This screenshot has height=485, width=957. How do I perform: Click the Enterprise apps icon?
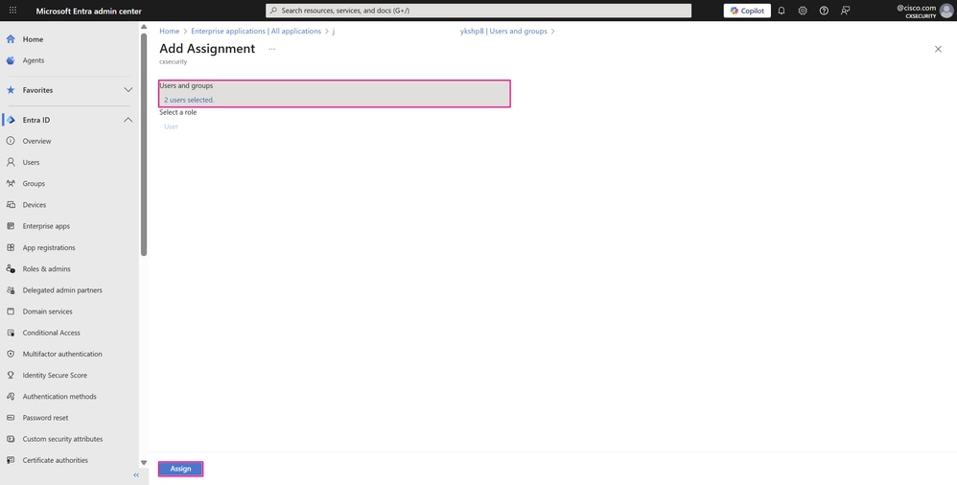click(x=11, y=225)
